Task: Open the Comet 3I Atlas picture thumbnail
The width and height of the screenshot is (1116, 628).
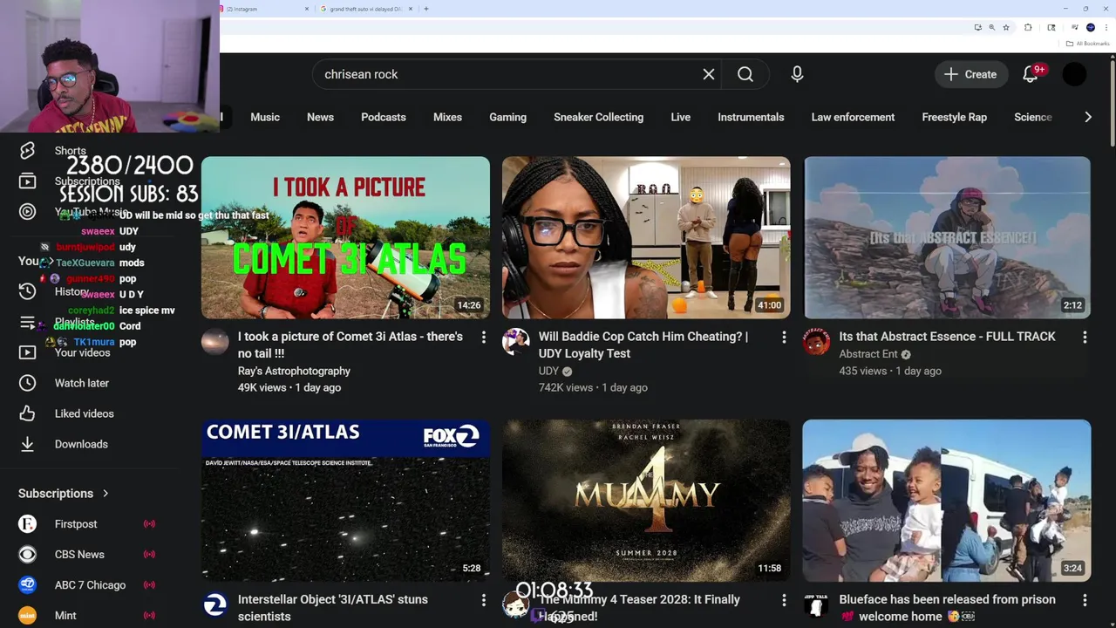Action: 345,237
